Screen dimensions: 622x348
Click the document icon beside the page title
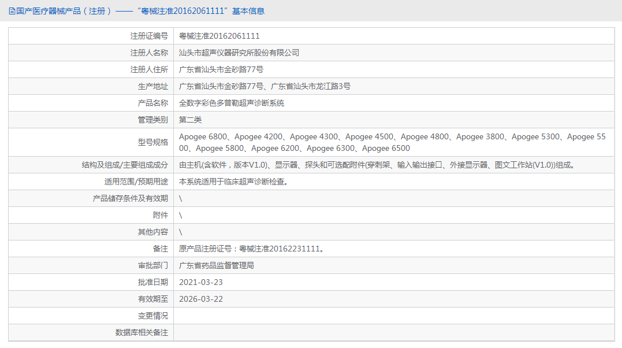tap(12, 11)
